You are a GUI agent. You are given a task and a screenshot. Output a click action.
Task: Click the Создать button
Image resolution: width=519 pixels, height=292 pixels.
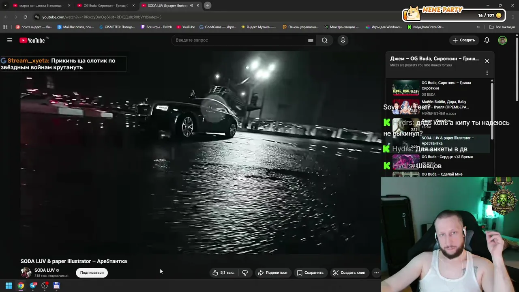pyautogui.click(x=464, y=40)
